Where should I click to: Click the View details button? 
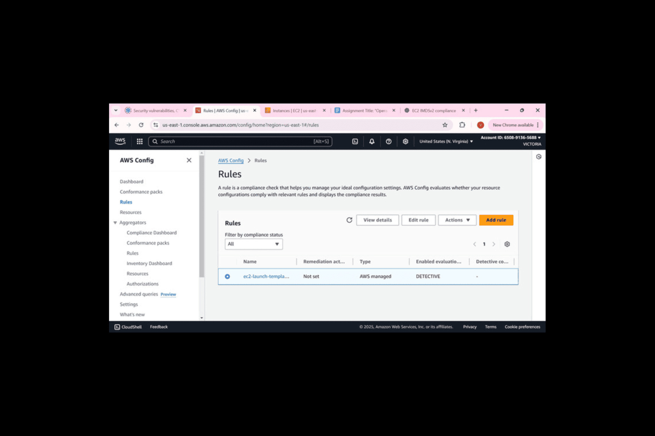[x=378, y=220]
